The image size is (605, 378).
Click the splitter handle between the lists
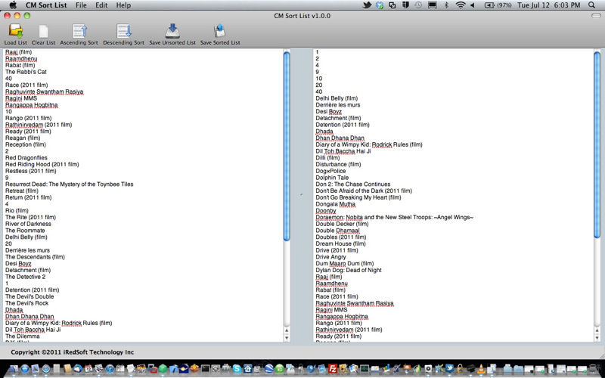click(x=301, y=195)
